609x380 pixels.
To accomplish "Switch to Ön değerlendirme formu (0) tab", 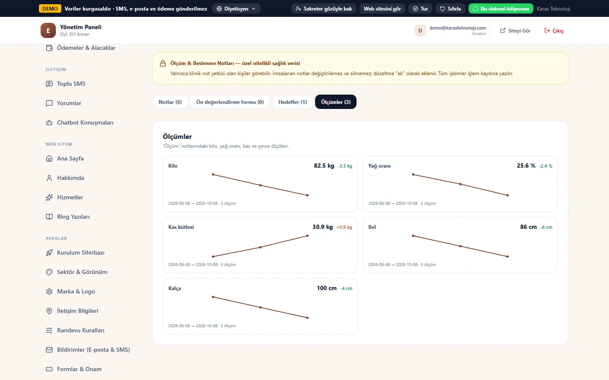I will point(230,102).
